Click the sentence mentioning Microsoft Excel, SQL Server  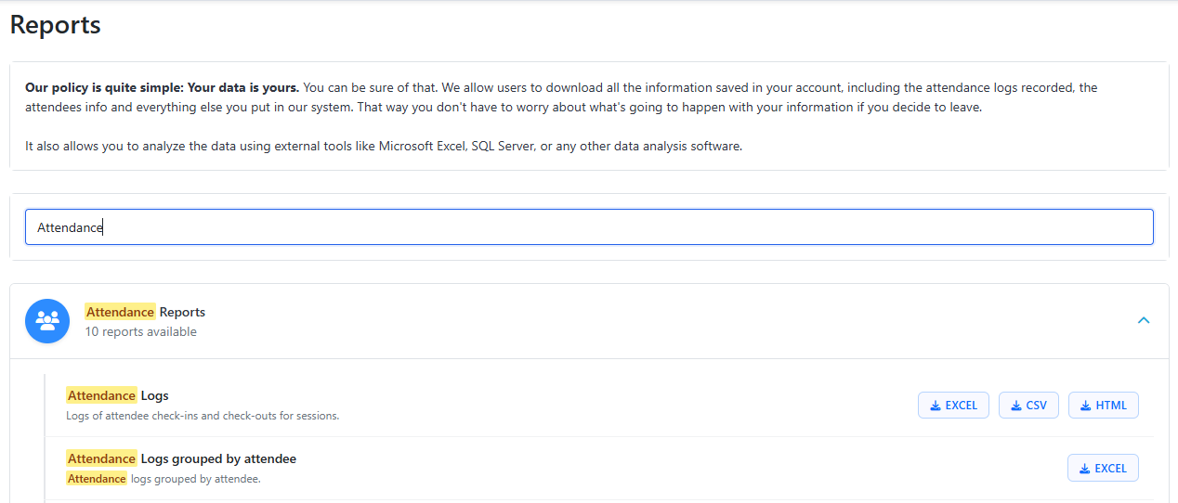384,147
